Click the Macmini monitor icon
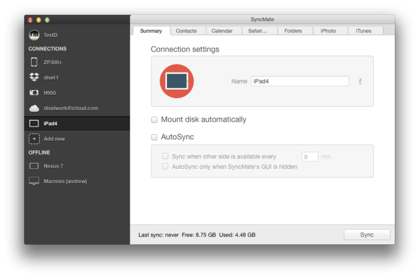The height and width of the screenshot is (278, 419). click(x=34, y=181)
